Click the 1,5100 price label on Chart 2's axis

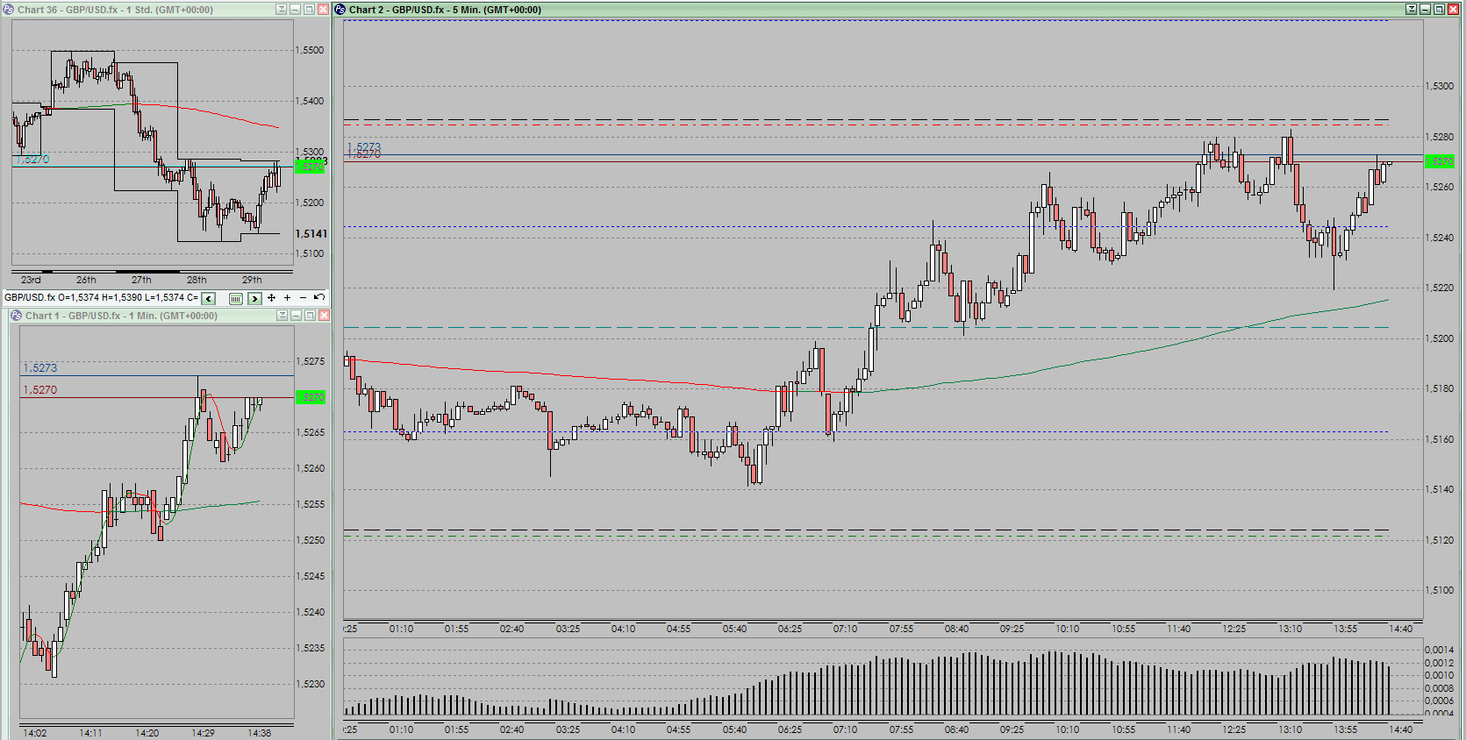click(1439, 590)
